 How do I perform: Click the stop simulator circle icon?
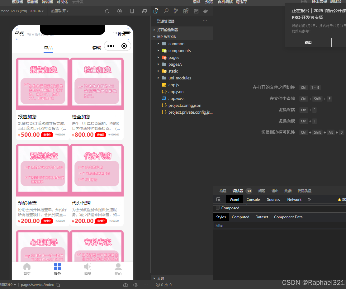pyautogui.click(x=120, y=11)
